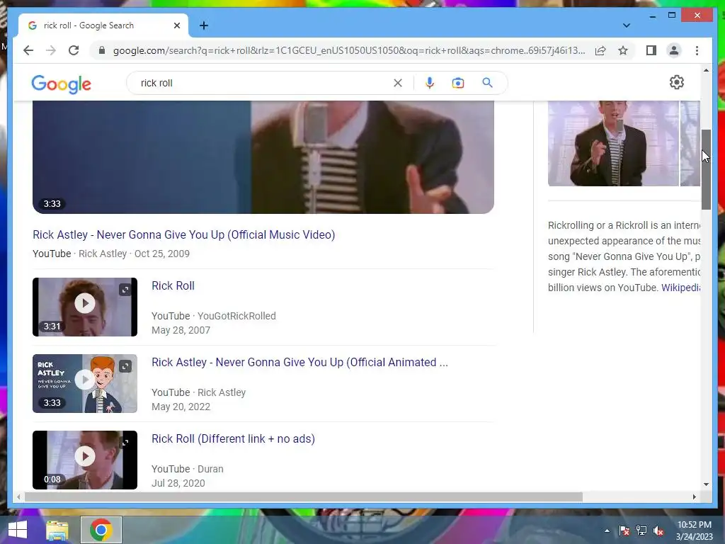Open Never Gonna Give You Up Official Animated link
725x544 pixels.
[299, 362]
